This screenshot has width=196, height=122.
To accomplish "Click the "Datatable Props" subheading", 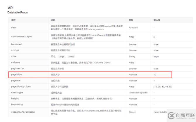I will coord(18,12).
